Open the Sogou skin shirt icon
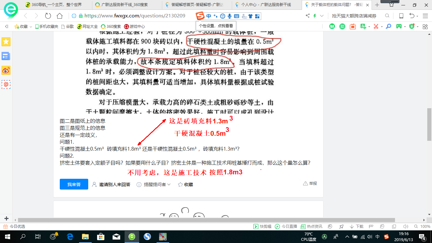432x243 pixels. 250,16
